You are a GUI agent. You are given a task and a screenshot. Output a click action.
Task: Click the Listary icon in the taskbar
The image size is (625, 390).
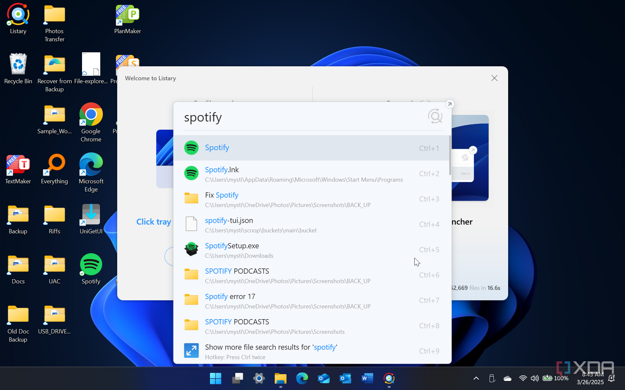coord(389,378)
